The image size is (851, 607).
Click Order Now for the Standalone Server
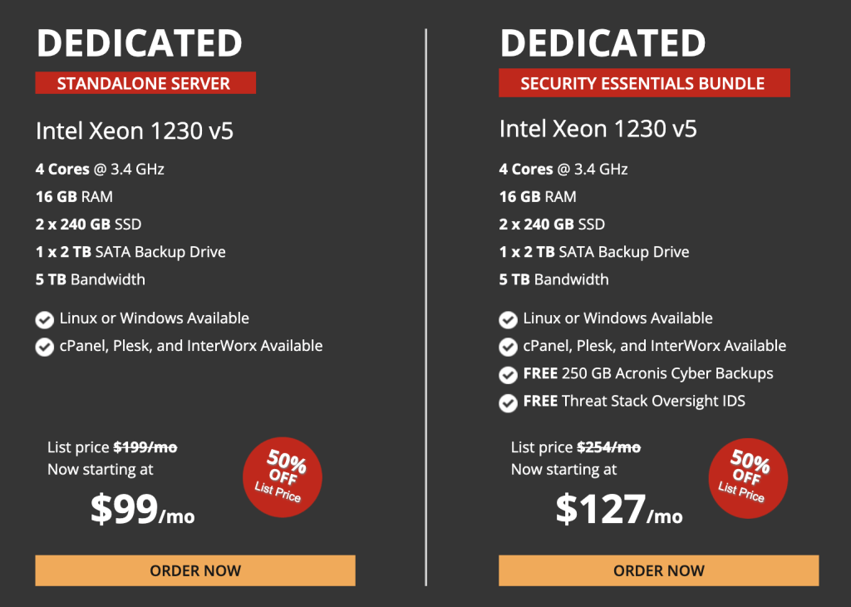pos(195,570)
